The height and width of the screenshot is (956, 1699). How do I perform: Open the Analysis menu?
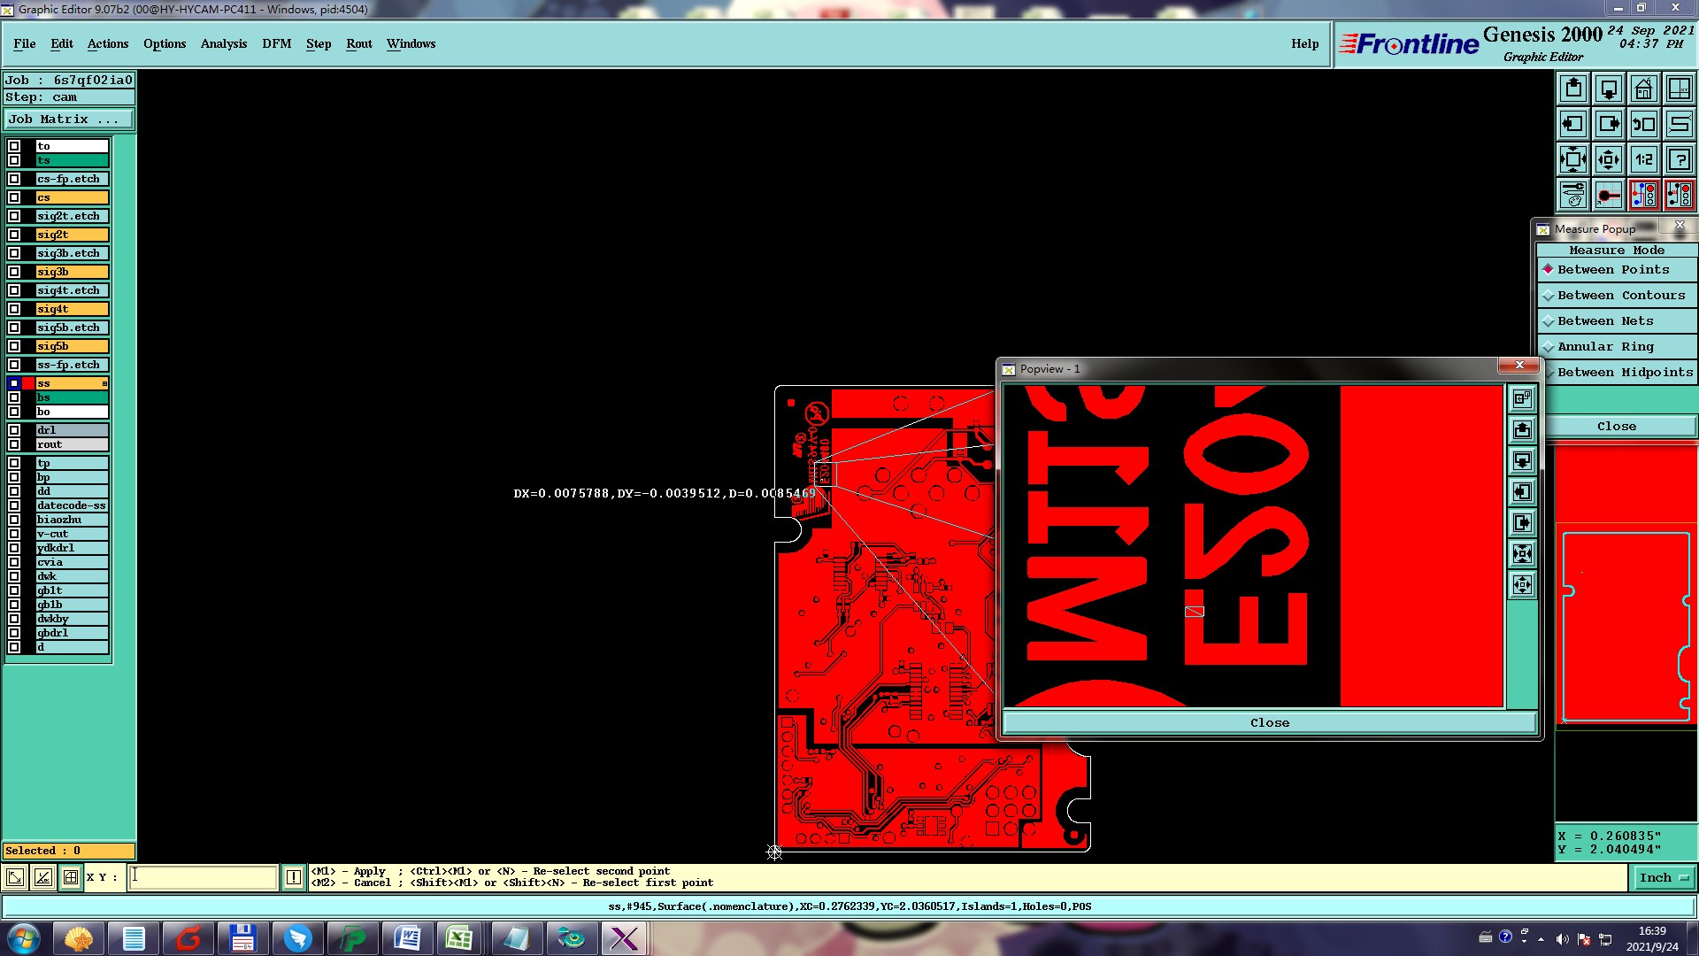click(223, 43)
